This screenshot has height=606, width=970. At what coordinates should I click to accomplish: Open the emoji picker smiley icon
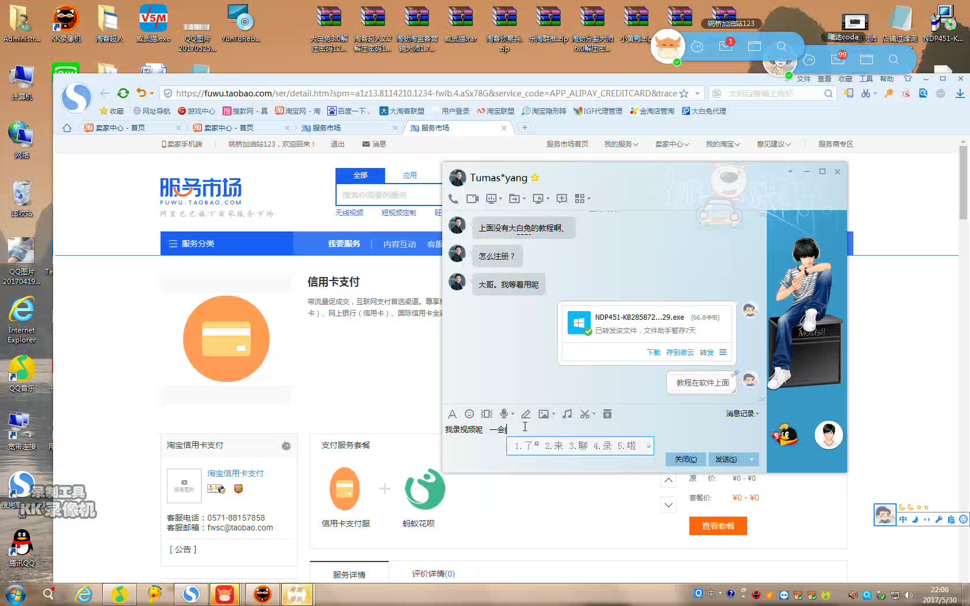(469, 414)
